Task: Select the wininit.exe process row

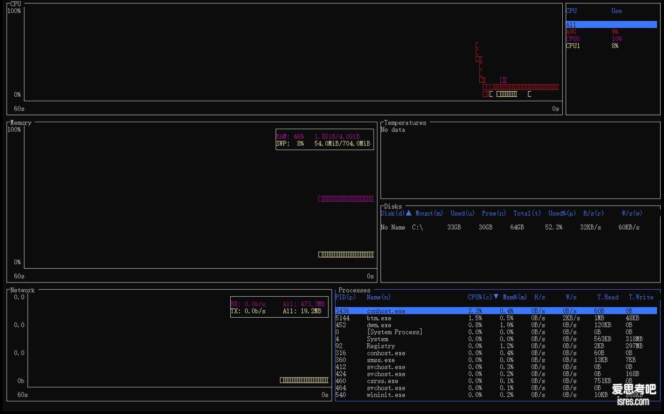Action: tap(496, 395)
